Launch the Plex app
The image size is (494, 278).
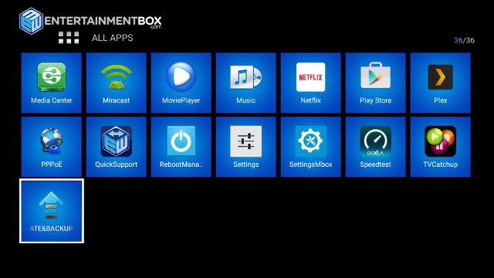(x=441, y=83)
